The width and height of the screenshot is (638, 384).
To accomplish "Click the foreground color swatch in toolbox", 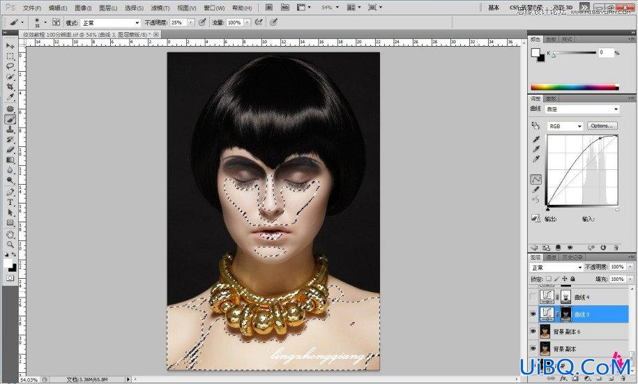I will [8, 263].
